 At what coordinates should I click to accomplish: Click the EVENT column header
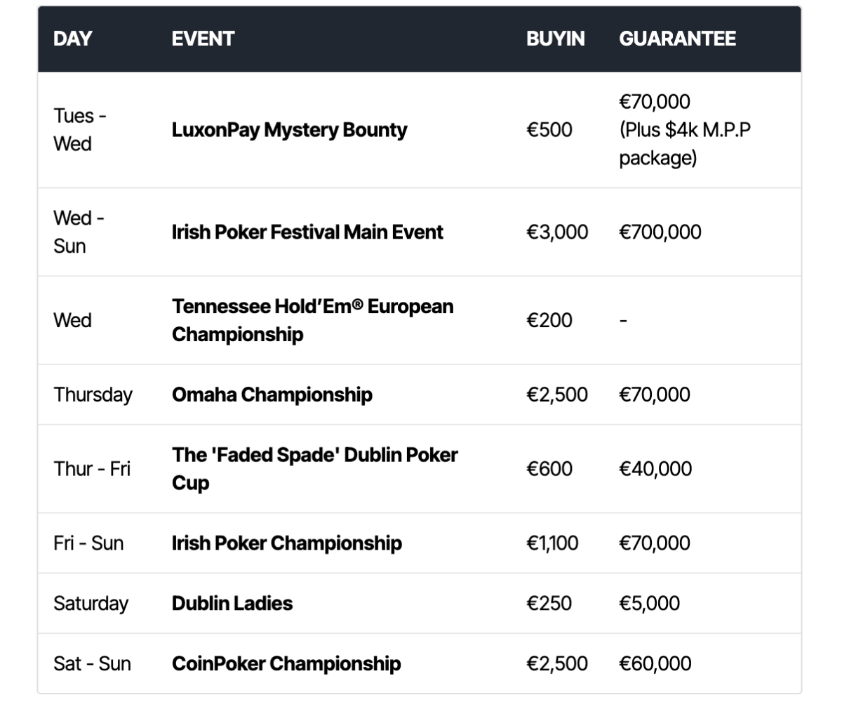203,39
